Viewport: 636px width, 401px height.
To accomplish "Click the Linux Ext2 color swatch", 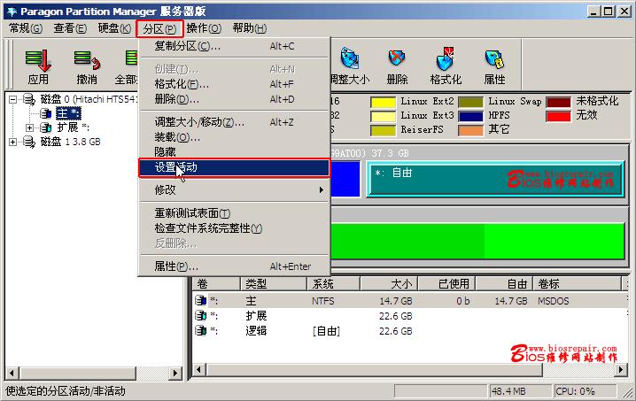I will coord(383,102).
